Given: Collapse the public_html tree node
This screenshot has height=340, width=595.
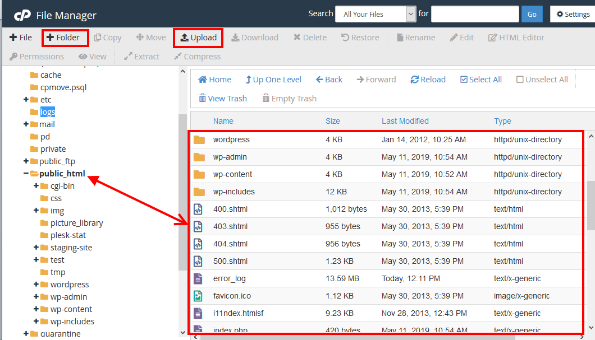Looking at the screenshot, I should [x=25, y=174].
